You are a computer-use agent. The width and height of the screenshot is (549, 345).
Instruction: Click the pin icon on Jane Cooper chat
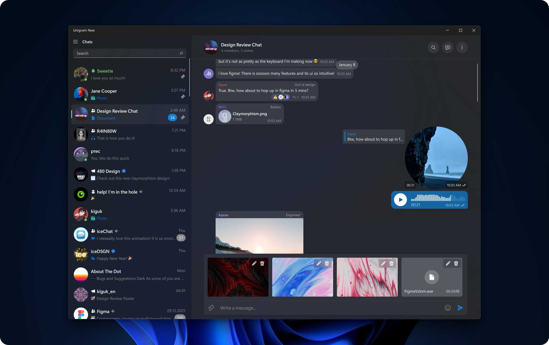pos(183,97)
